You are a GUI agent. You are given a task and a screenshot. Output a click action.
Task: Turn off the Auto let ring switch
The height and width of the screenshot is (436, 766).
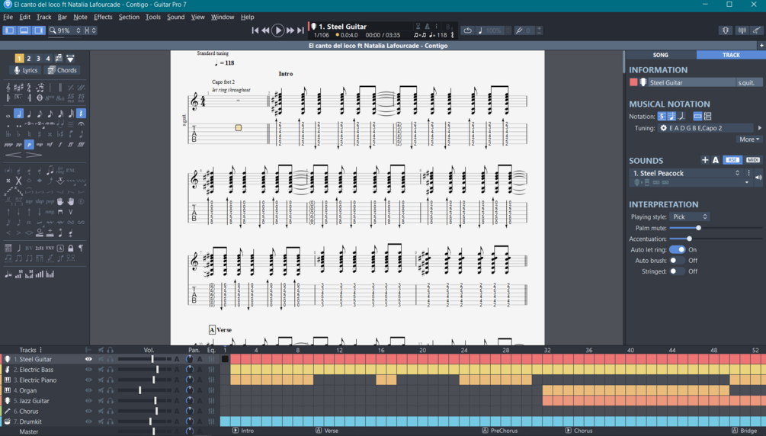(677, 250)
